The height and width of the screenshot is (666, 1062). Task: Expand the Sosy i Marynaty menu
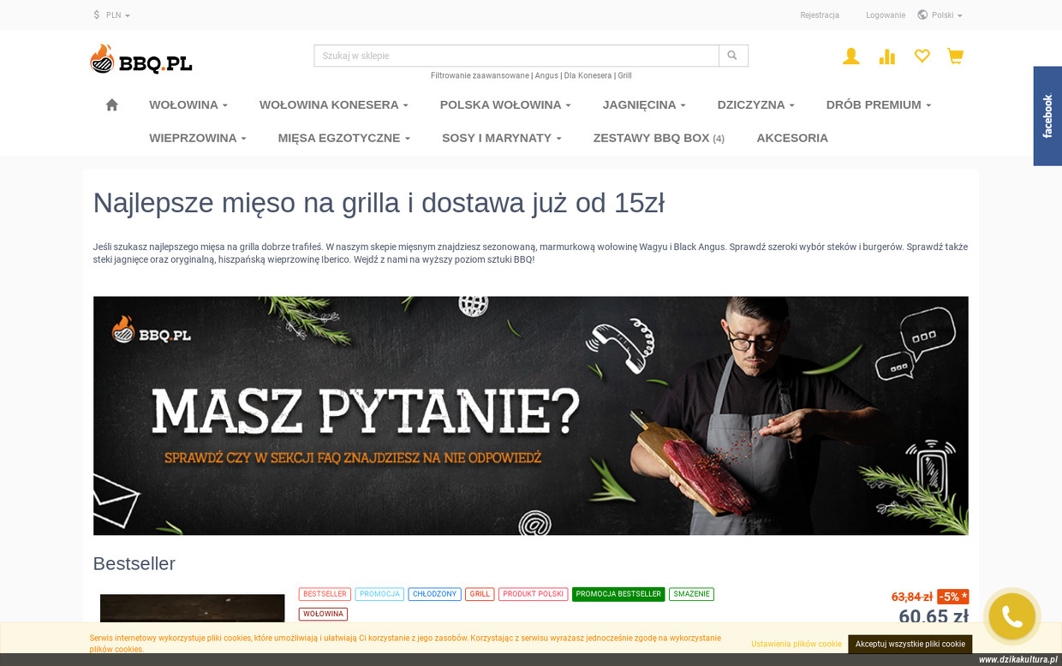[x=501, y=138]
